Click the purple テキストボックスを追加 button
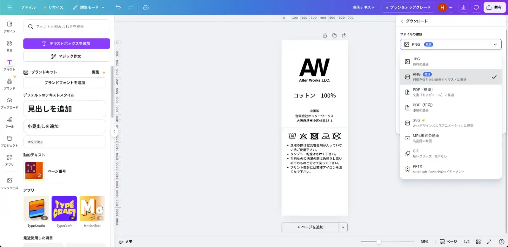 [67, 43]
